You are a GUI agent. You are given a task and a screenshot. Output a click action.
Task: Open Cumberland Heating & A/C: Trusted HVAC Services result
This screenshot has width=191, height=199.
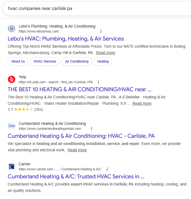tap(76, 176)
